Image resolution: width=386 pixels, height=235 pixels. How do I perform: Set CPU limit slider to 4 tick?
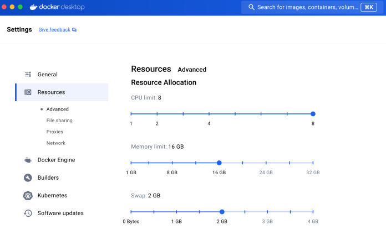pos(209,114)
